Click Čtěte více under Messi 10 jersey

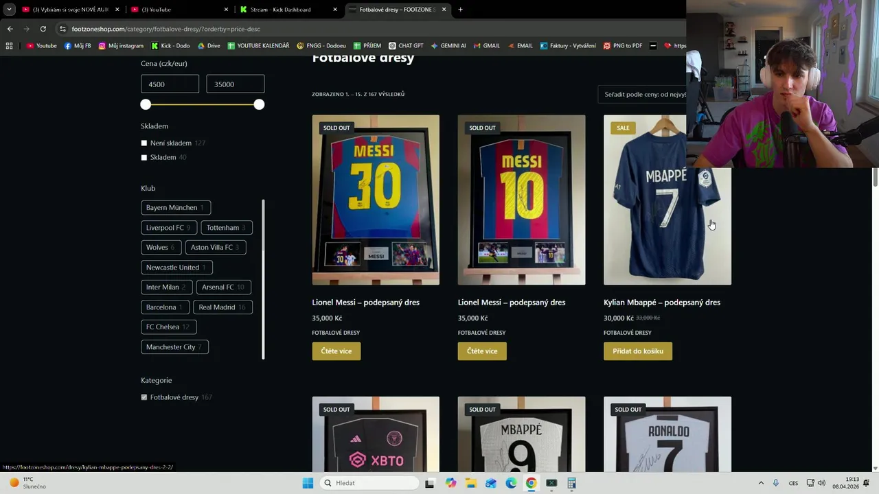(x=482, y=351)
